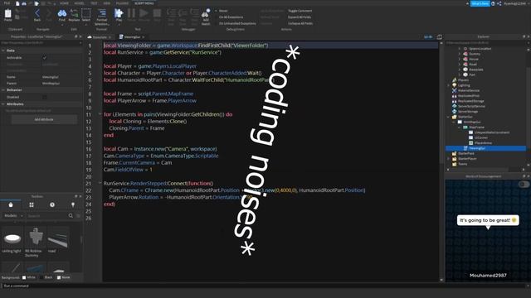Click the Toolbox search magnifier icon

point(71,215)
